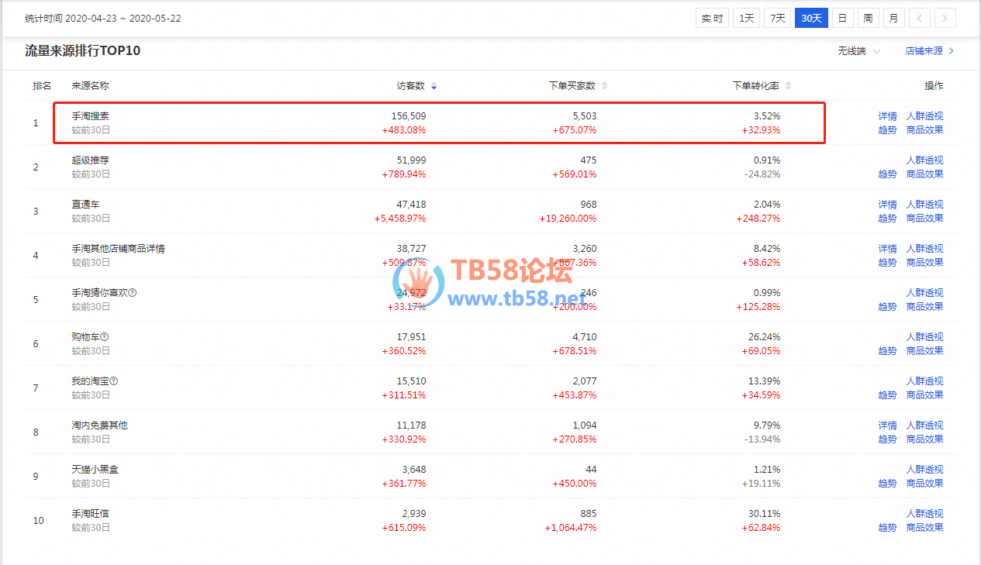
Task: Open 人群透视 for 手淘旺信 row
Action: point(924,514)
